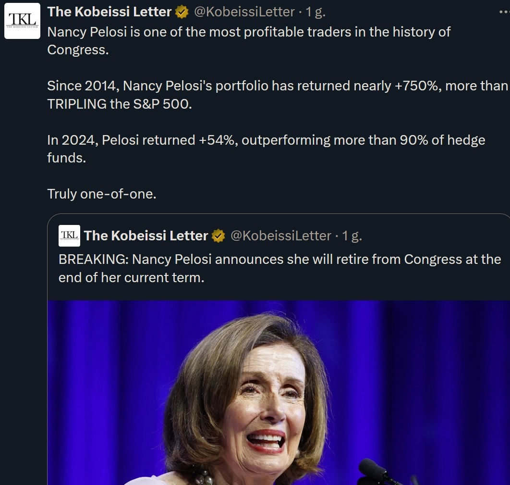This screenshot has width=510, height=485.
Task: Click "end of her current term." text
Action: point(131,278)
